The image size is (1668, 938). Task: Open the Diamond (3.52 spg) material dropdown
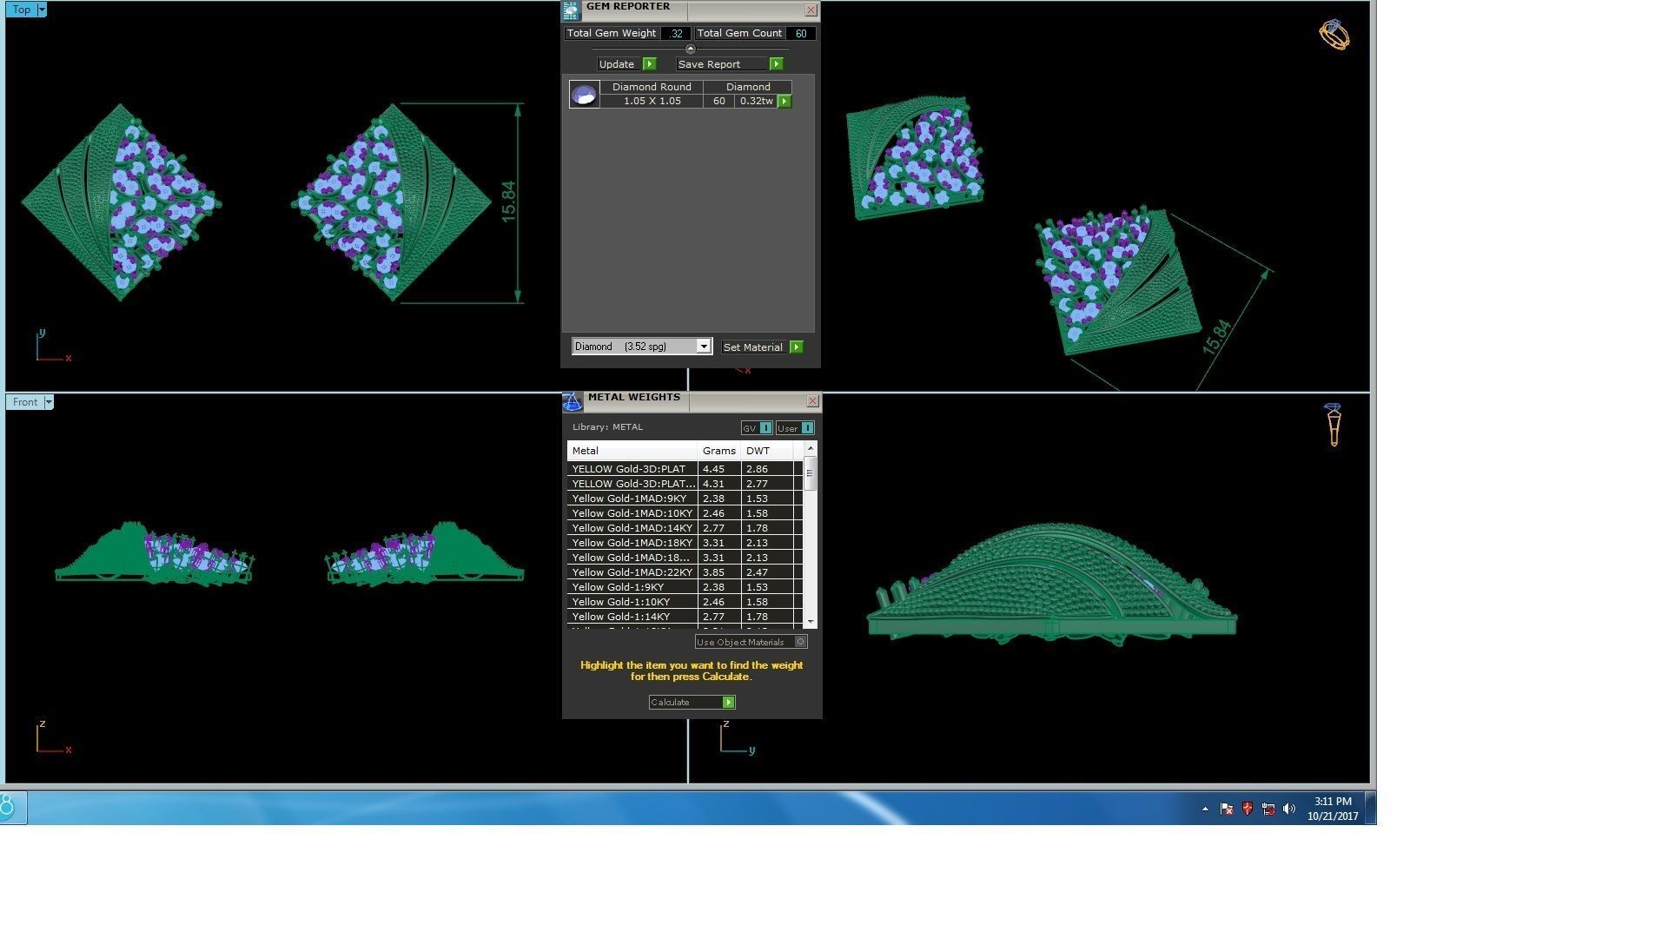(704, 347)
